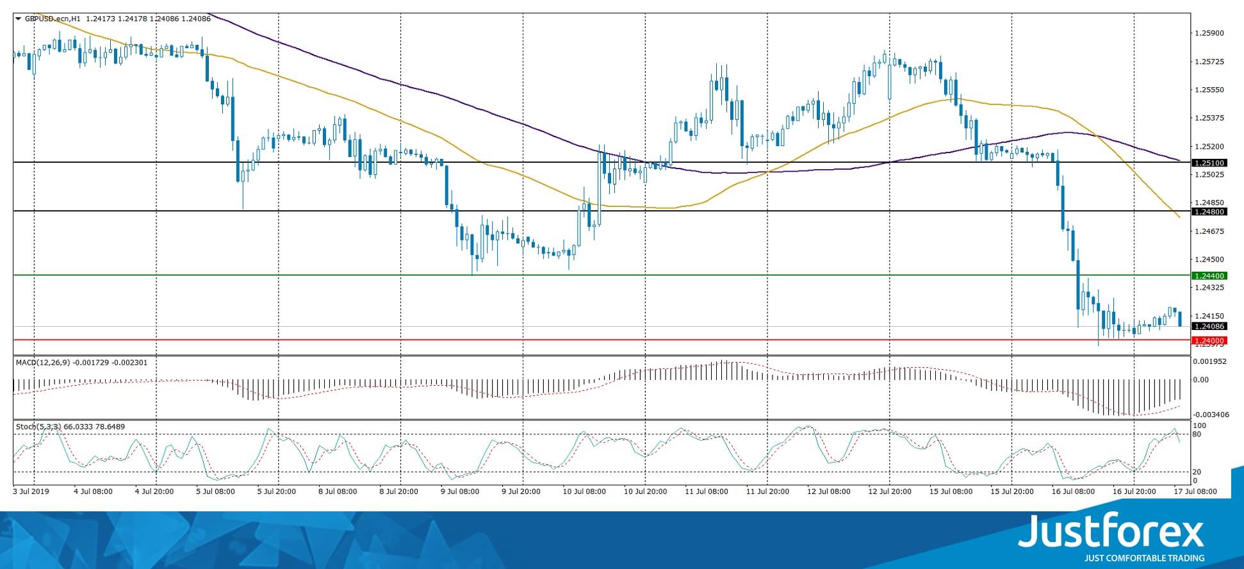The height and width of the screenshot is (569, 1244).
Task: Click the 10 Jul 08:00 time label
Action: click(x=584, y=491)
